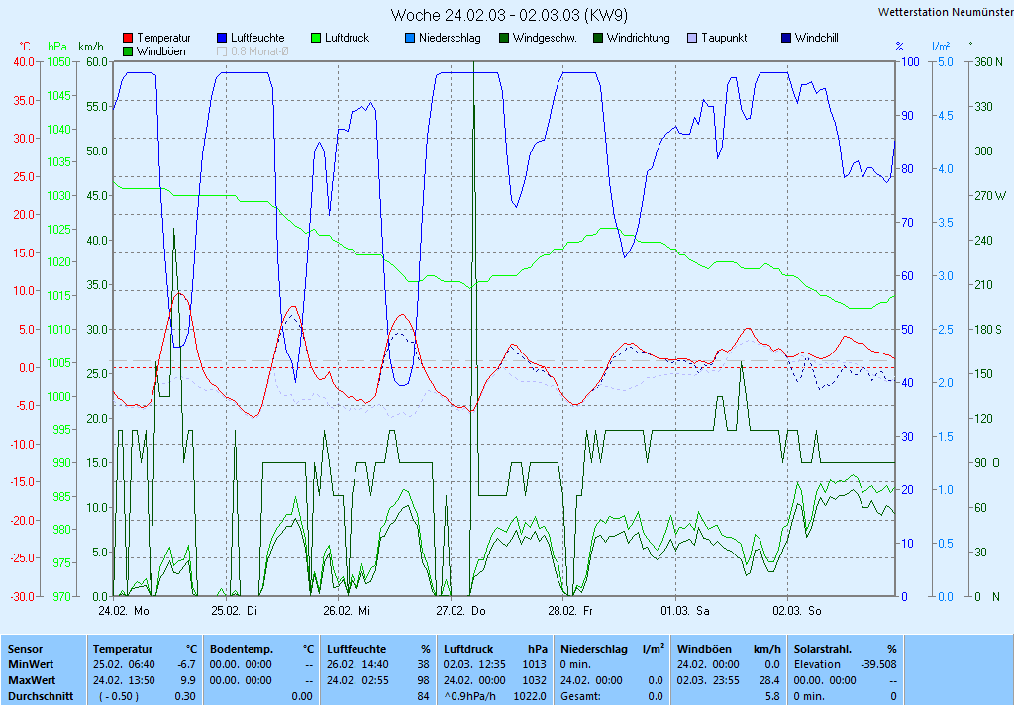Click the 28.02. Fr date axis label
The height and width of the screenshot is (705, 1014).
click(x=570, y=611)
